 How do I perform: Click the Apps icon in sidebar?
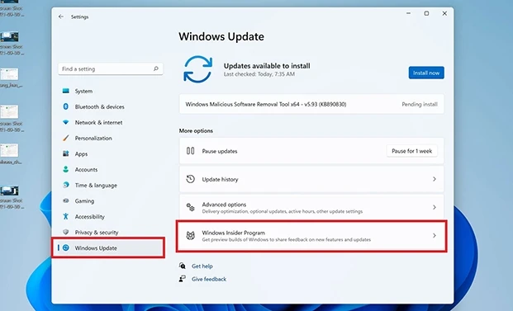coord(66,153)
